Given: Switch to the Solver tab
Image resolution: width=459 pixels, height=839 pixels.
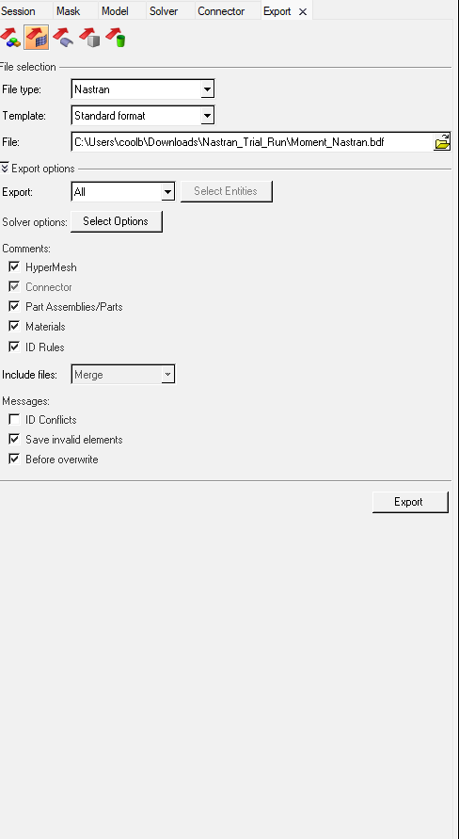Looking at the screenshot, I should click(164, 11).
